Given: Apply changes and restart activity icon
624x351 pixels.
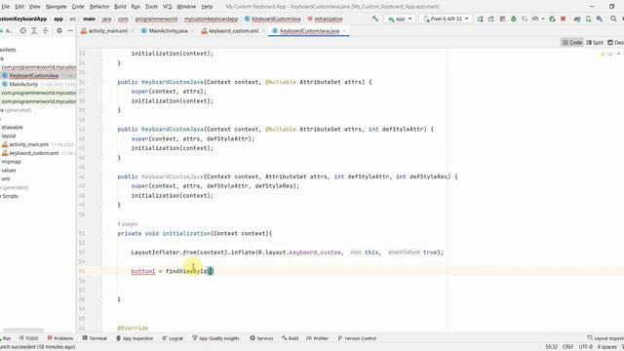Looking at the screenshot, I should tap(491, 19).
